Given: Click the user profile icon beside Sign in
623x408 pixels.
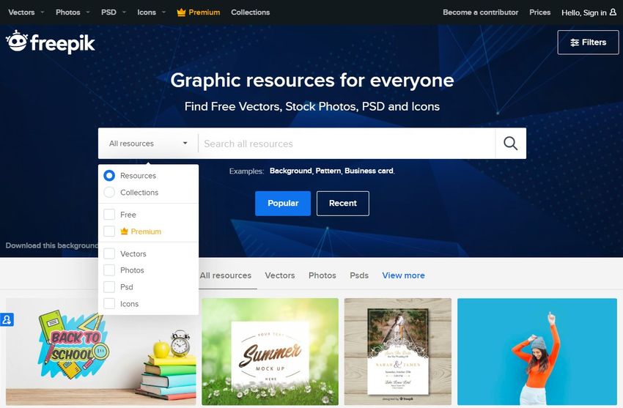Looking at the screenshot, I should pos(613,12).
